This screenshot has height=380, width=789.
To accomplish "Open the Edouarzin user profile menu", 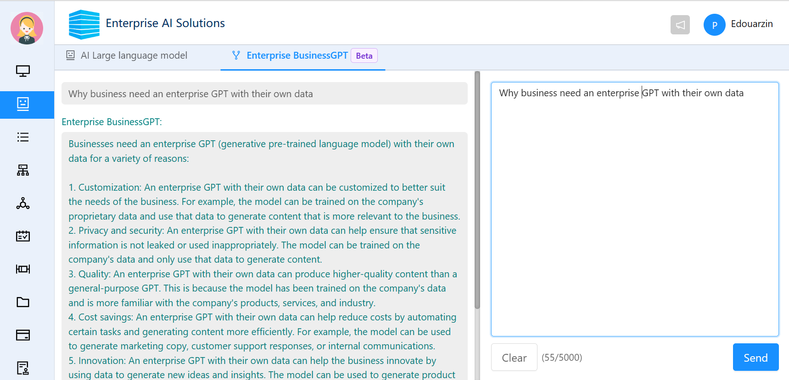I will 739,24.
